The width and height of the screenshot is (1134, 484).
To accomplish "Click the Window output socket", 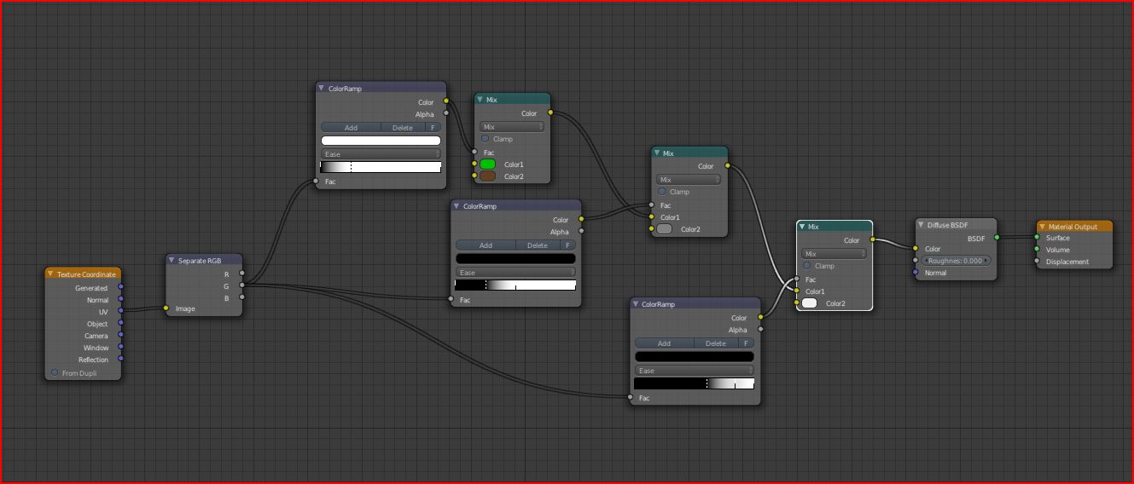I will point(120,347).
